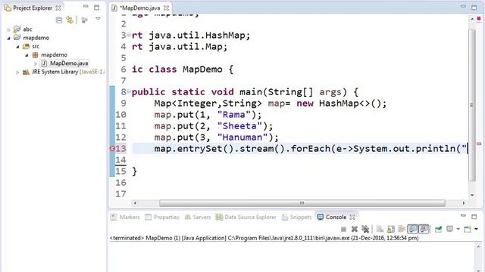
Task: Select JRE System Library entry
Action: point(68,72)
